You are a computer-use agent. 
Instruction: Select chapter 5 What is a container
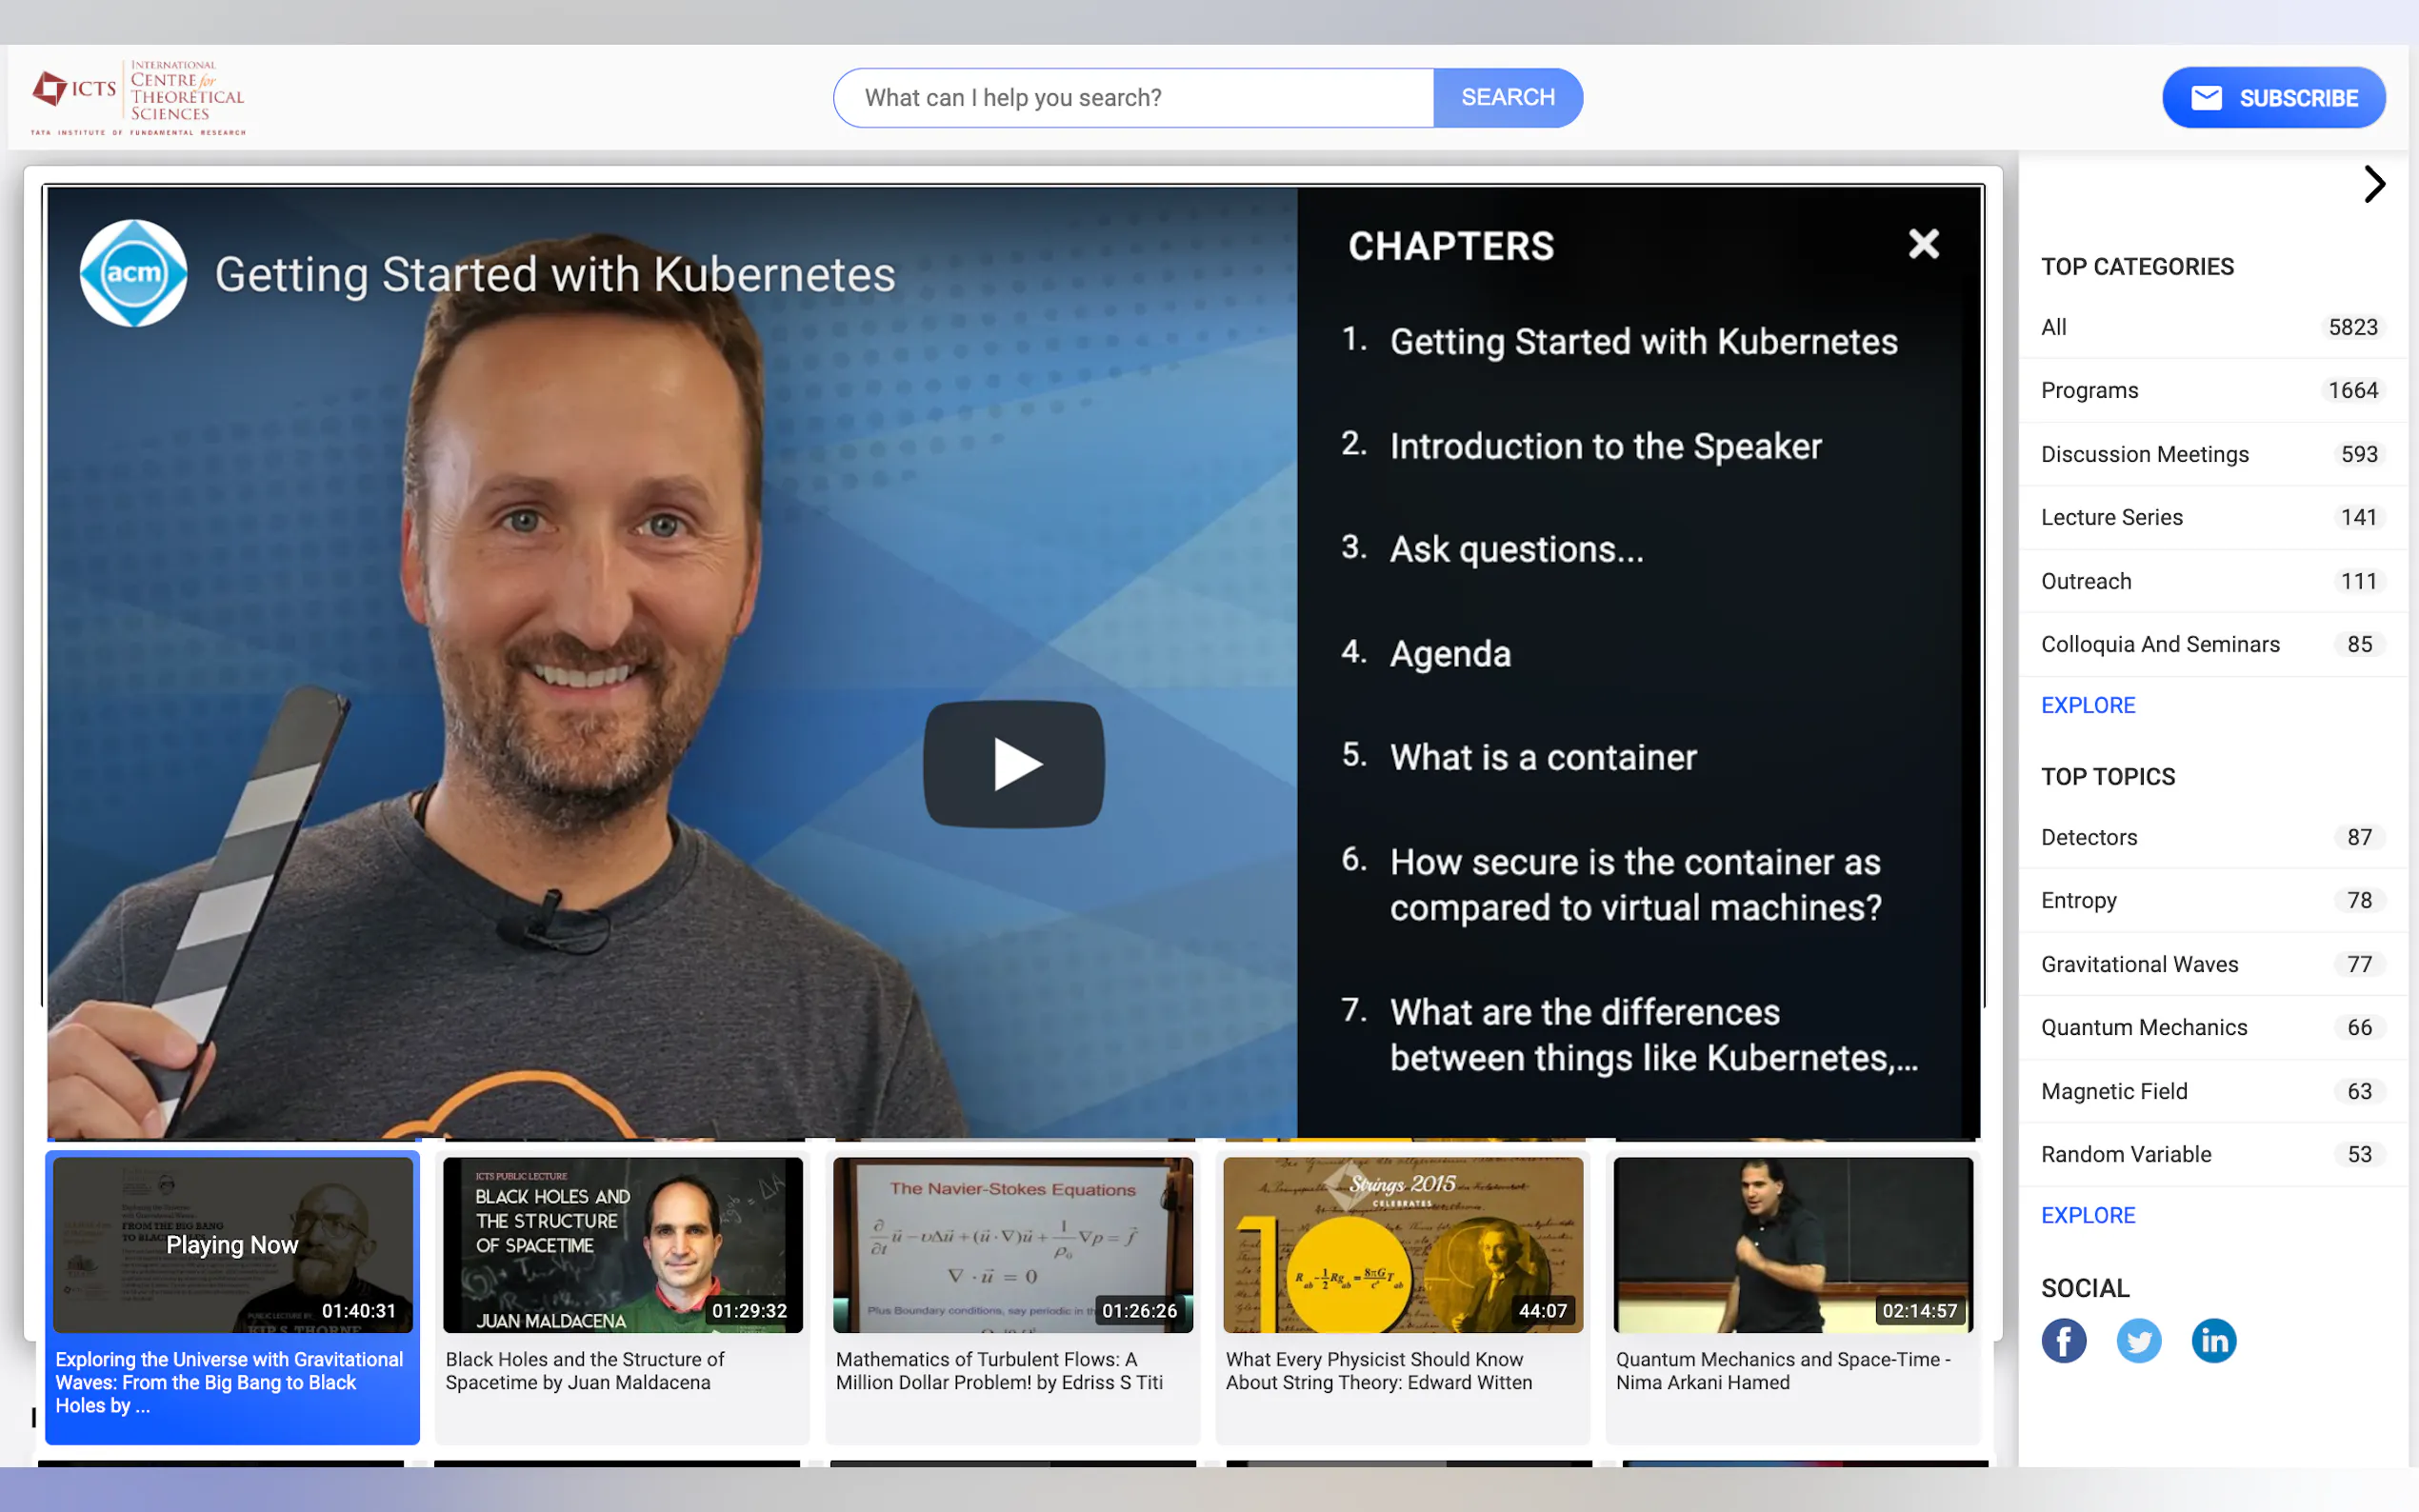pos(1542,758)
